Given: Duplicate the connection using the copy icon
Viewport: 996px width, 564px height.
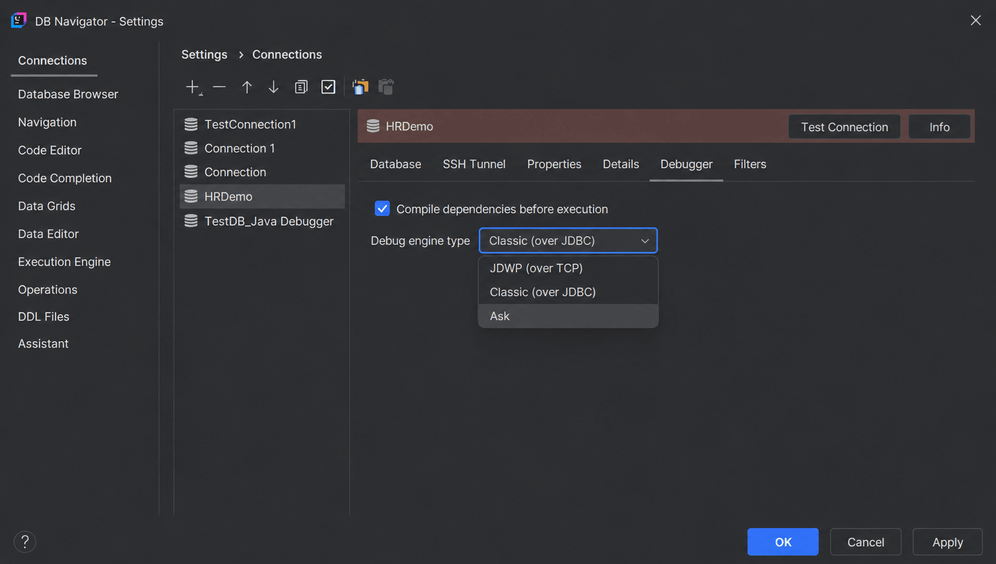Looking at the screenshot, I should pyautogui.click(x=301, y=87).
